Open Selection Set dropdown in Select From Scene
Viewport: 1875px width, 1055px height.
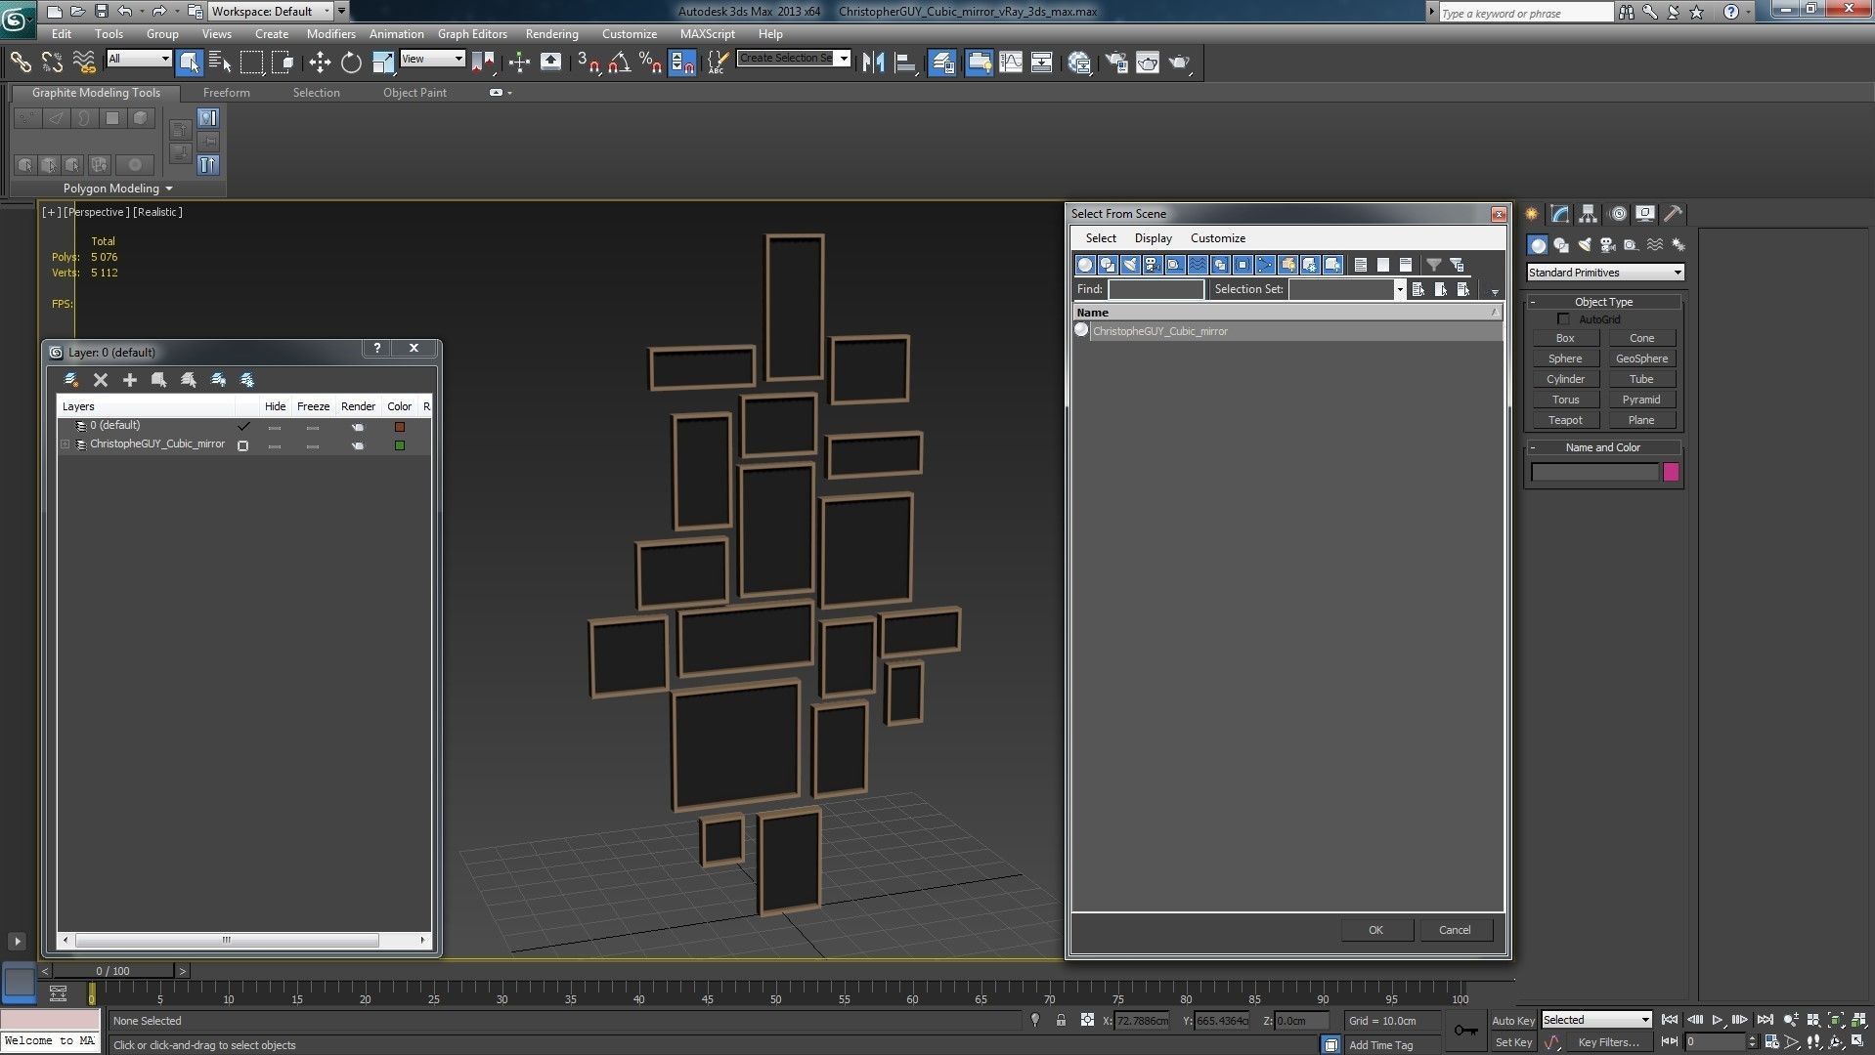1399,289
